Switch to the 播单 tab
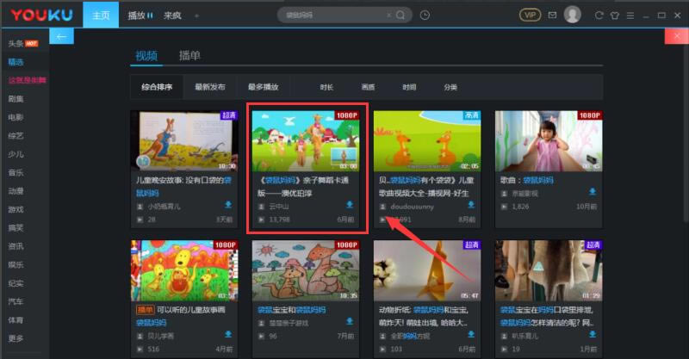The image size is (689, 359). [189, 56]
